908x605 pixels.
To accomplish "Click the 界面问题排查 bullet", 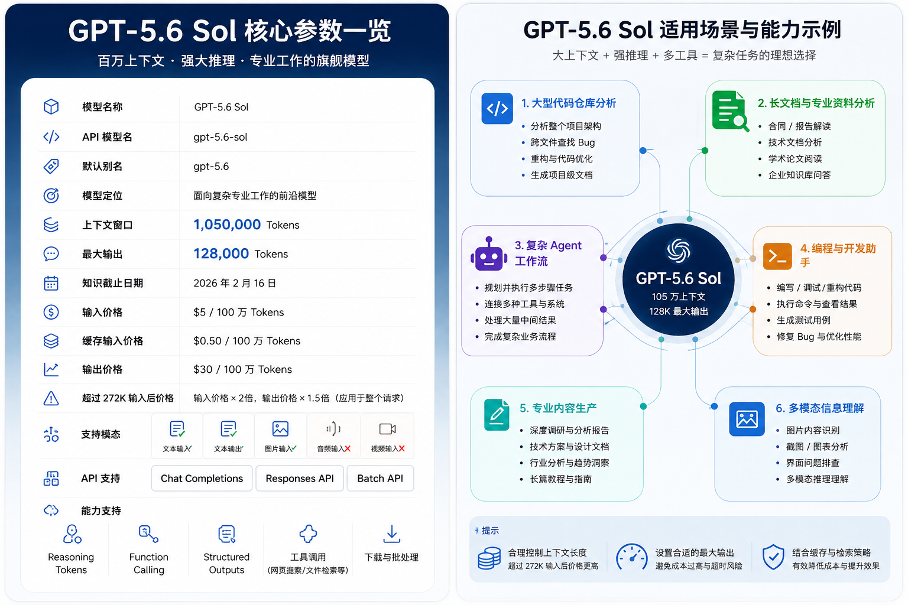I will click(x=813, y=463).
